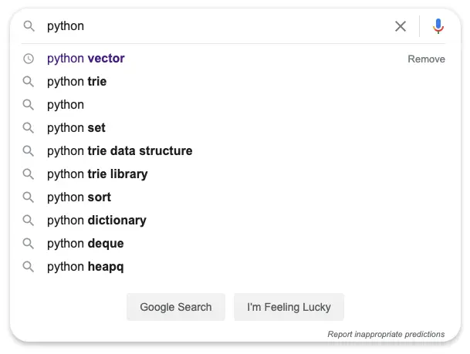Click the search magnifier icon in the search box
The image size is (470, 354).
(29, 26)
